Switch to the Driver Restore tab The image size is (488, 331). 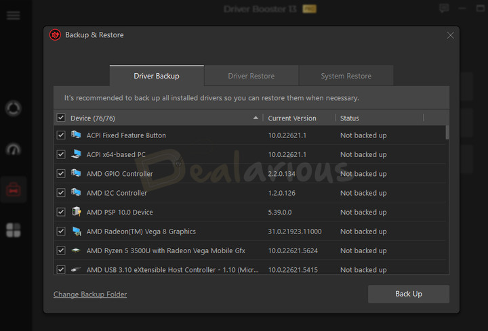pos(251,76)
